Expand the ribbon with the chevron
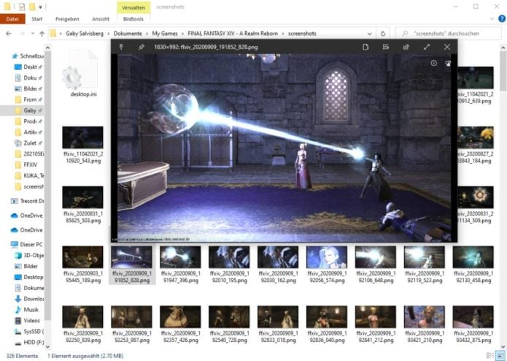The image size is (507, 361). [x=488, y=19]
